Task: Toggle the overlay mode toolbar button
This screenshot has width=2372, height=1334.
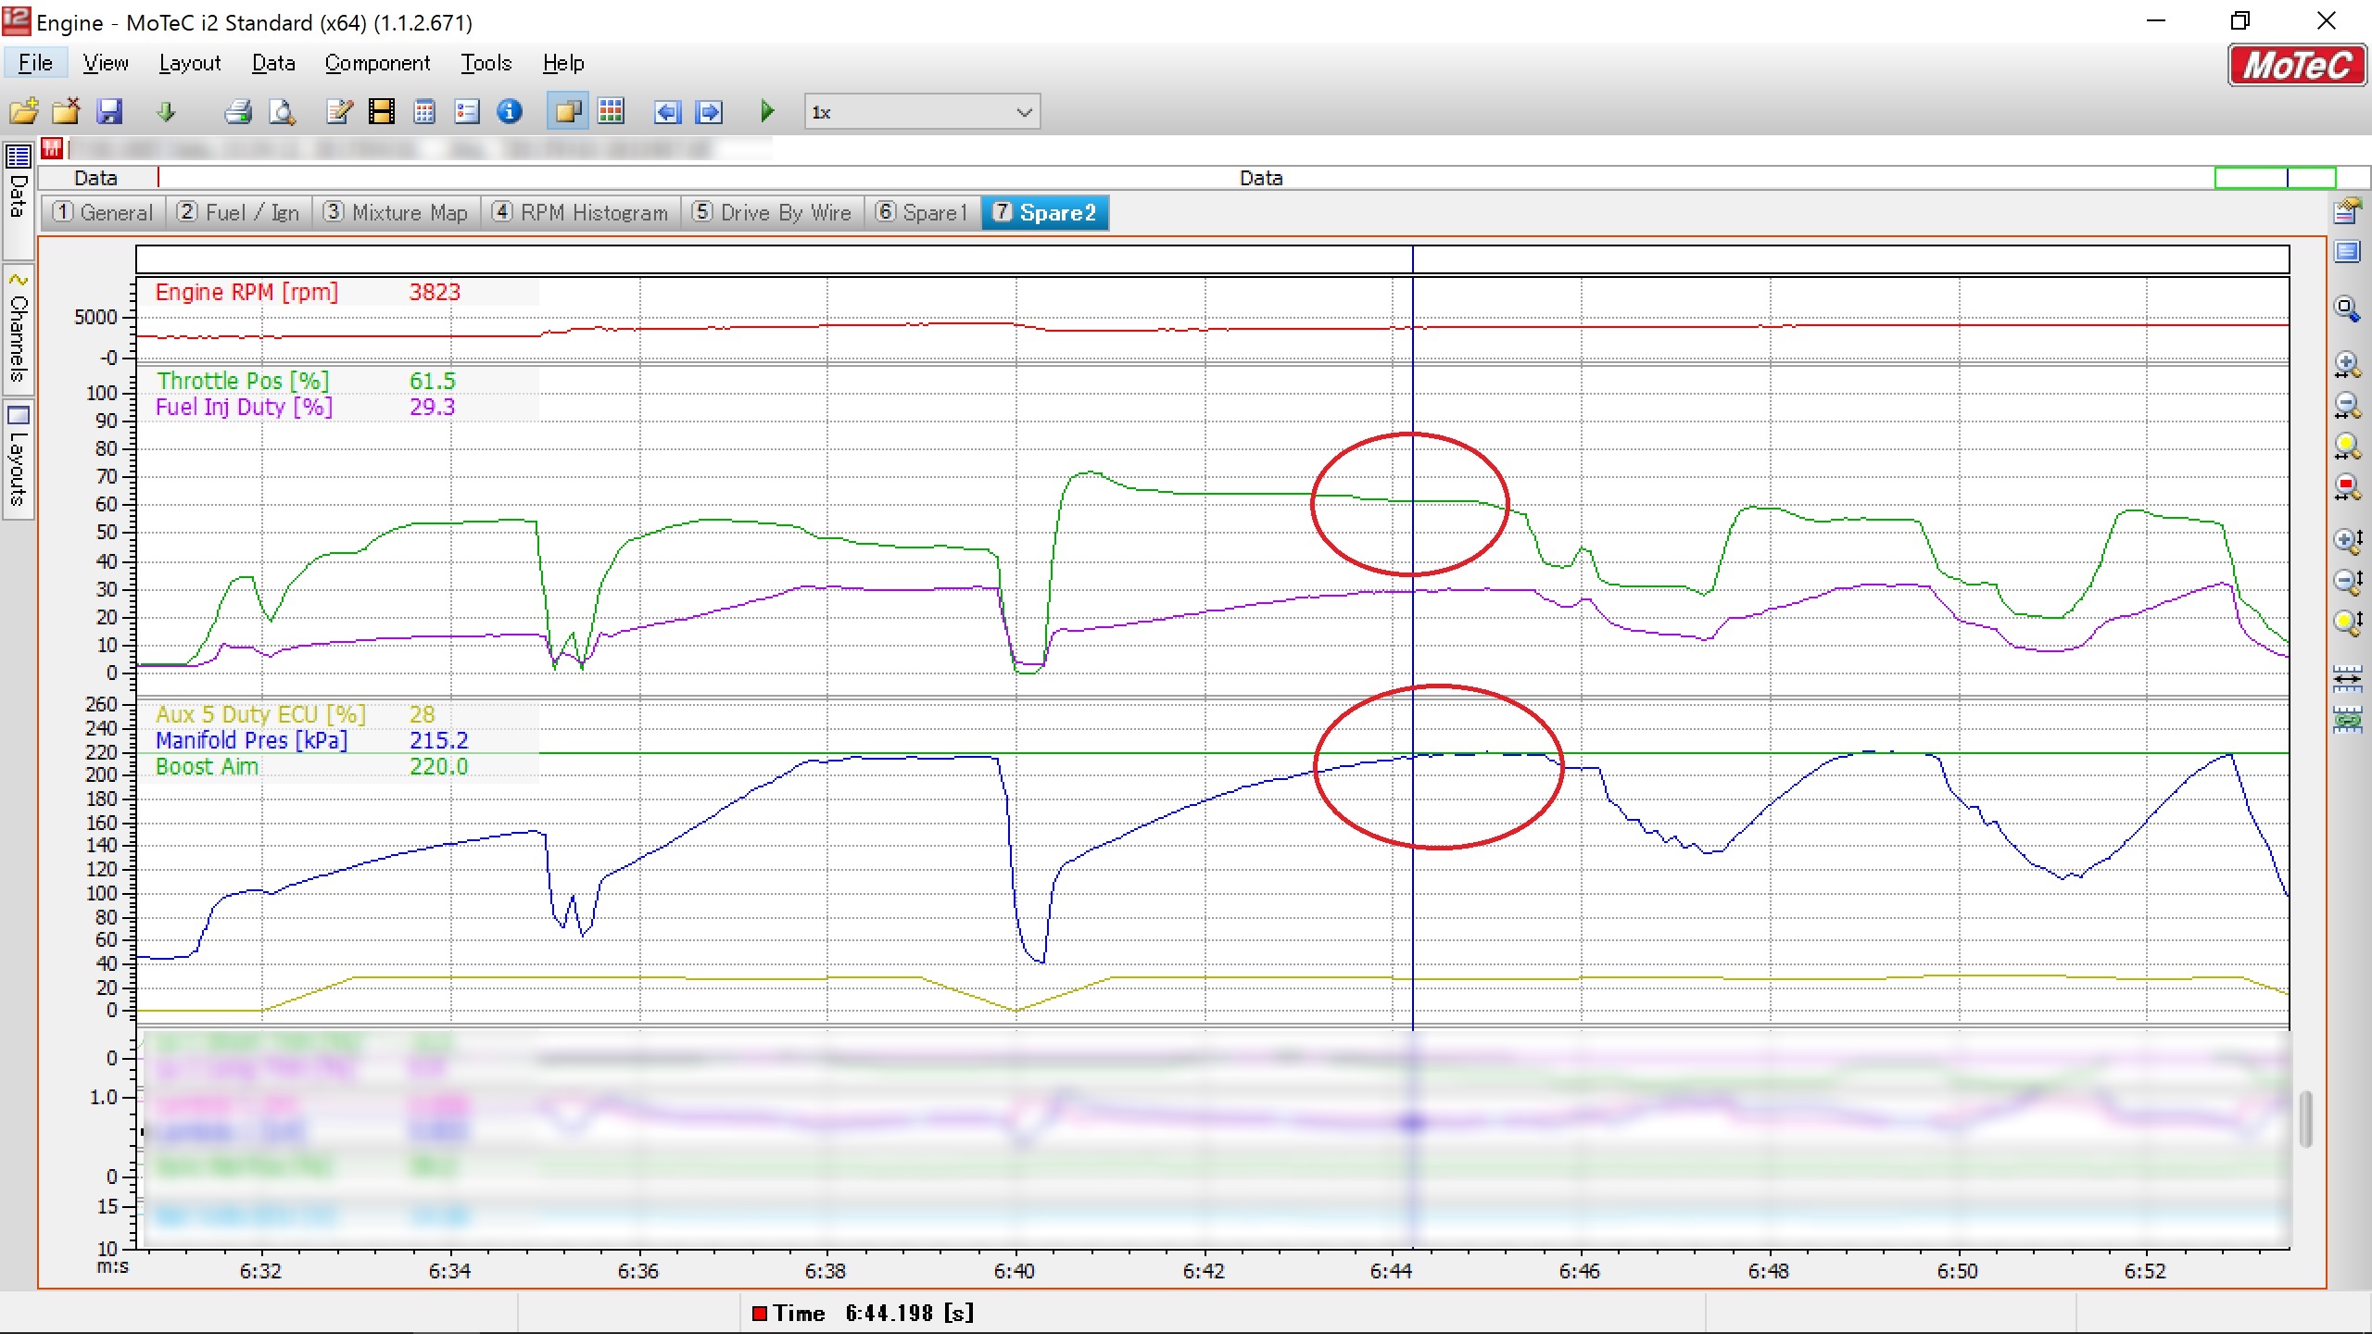Action: coord(567,112)
